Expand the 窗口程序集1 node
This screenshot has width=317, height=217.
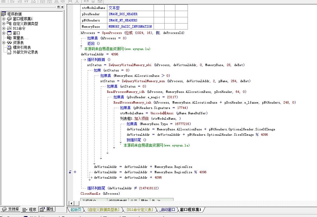pos(4,19)
